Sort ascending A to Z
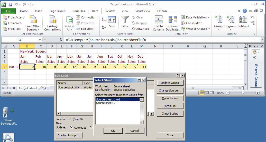266x142 pixels. [104, 19]
